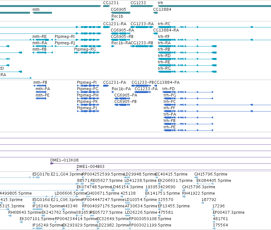Click the CG6905 gene label
271x230 pixels.
tap(118, 10)
